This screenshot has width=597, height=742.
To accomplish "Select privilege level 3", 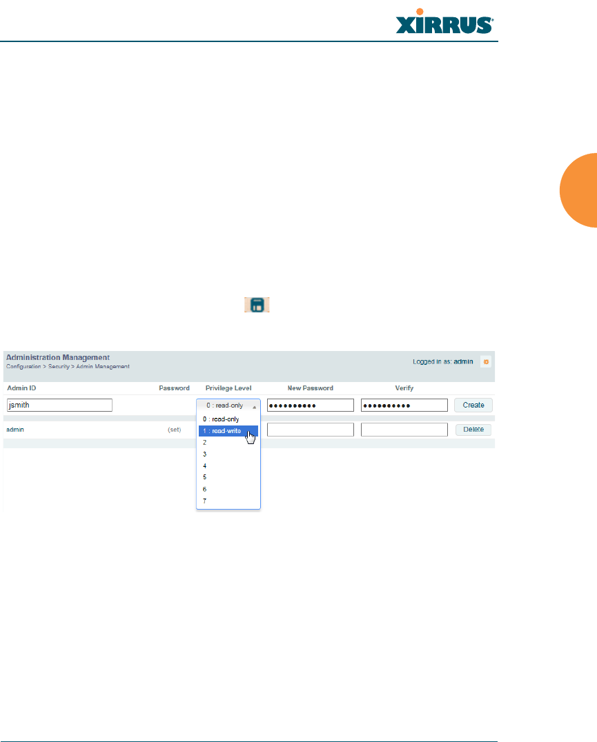I will (228, 454).
